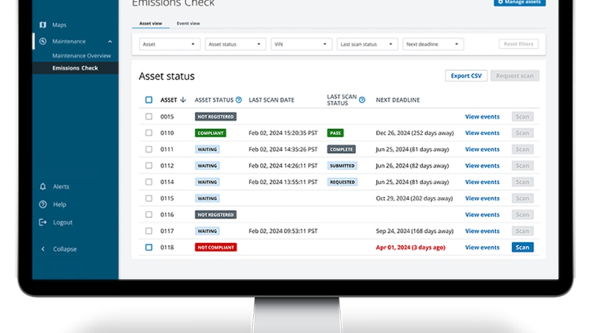Open Maintenance Overview in sidebar
Screen dimensions: 591x333
pos(81,56)
